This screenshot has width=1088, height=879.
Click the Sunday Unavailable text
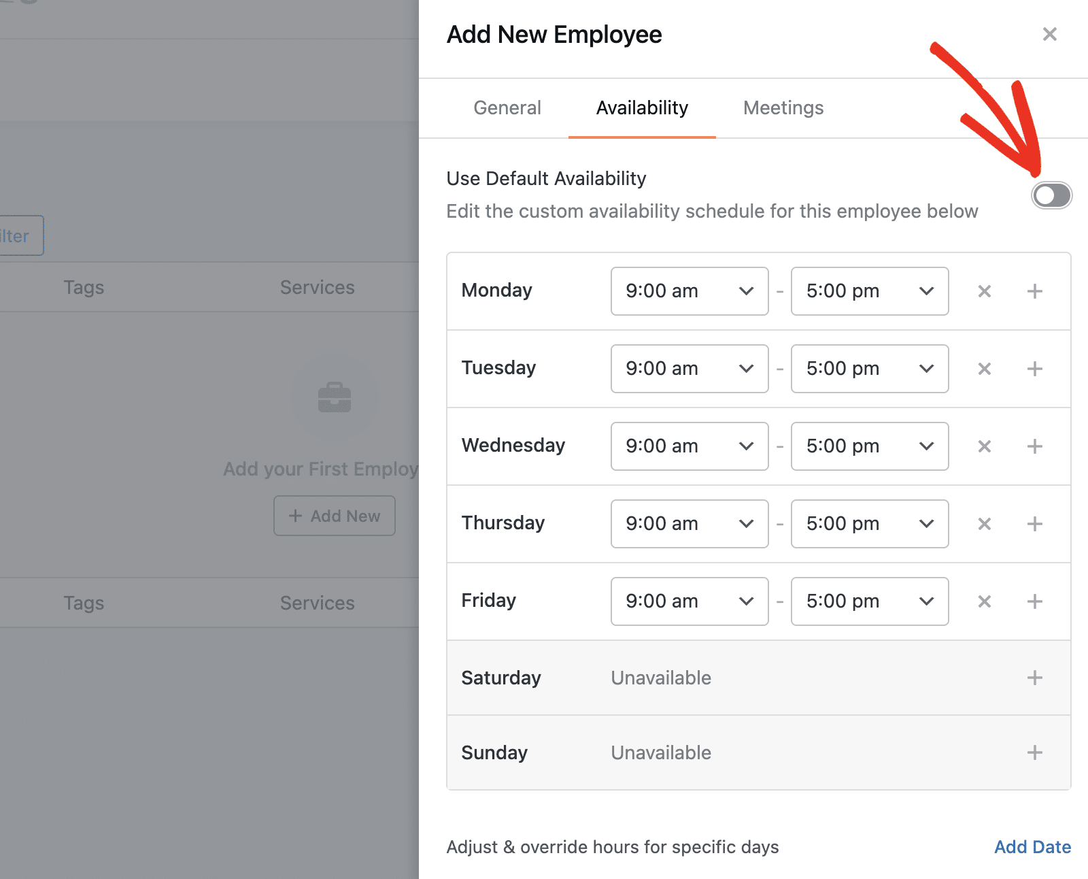tap(661, 752)
